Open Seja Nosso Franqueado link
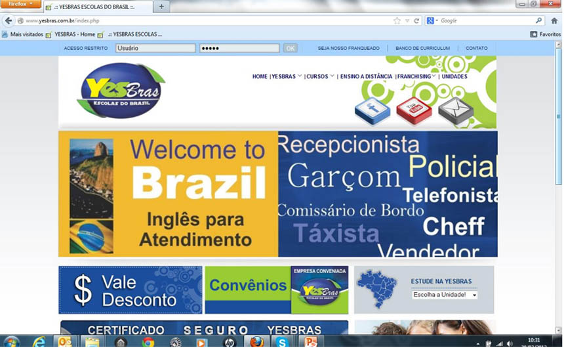The image size is (564, 348). [x=348, y=48]
